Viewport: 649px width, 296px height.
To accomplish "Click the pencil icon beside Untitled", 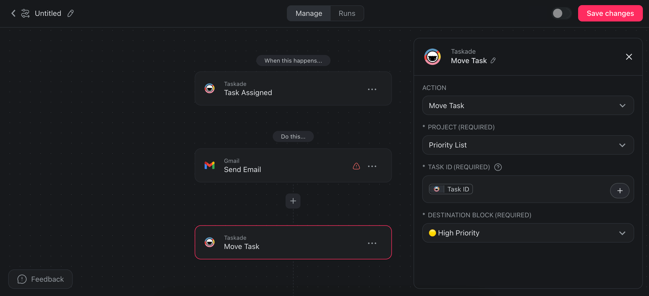I will pyautogui.click(x=71, y=13).
